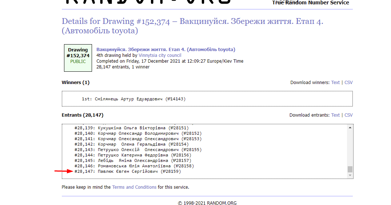Viewport: 391px width, 205px height.
Task: Click the entrants list scrollbar thumb
Action: [350, 169]
